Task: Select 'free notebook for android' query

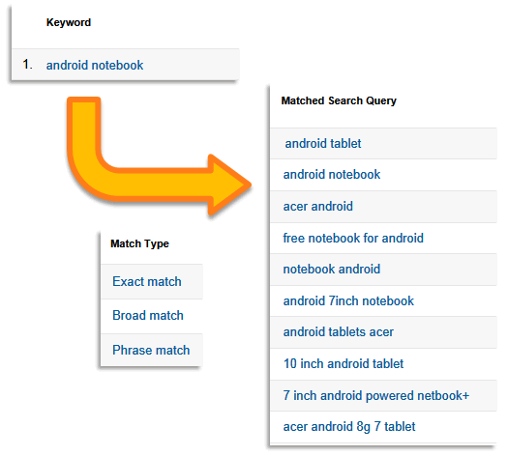Action: (353, 238)
